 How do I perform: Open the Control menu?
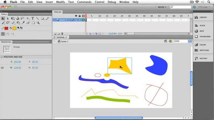click(x=100, y=2)
